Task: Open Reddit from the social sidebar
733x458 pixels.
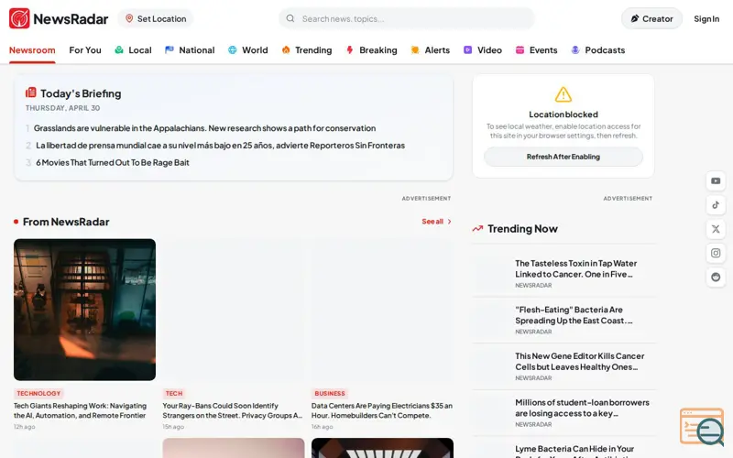Action: [x=716, y=278]
